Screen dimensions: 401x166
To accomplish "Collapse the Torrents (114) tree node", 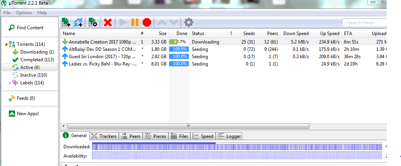I will tap(6, 45).
